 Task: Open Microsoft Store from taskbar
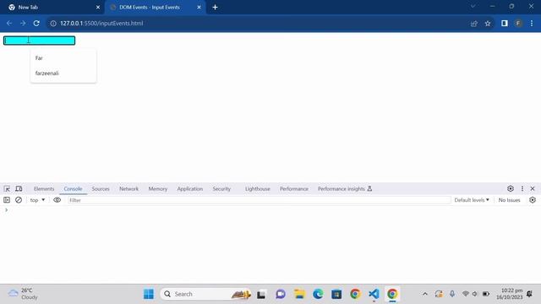pos(336,294)
